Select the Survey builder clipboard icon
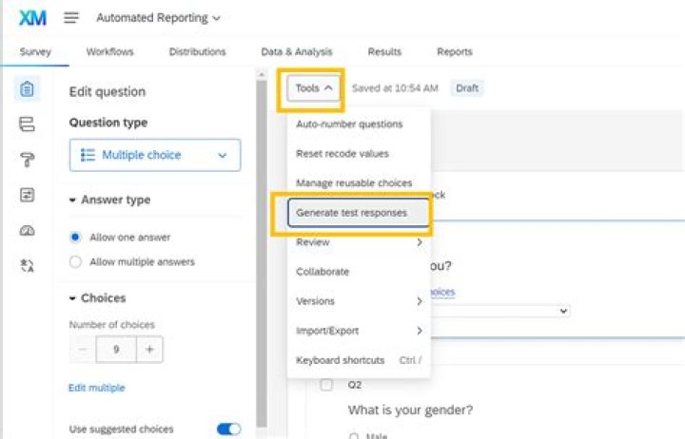Screen dimensions: 685x439 pyautogui.click(x=27, y=89)
